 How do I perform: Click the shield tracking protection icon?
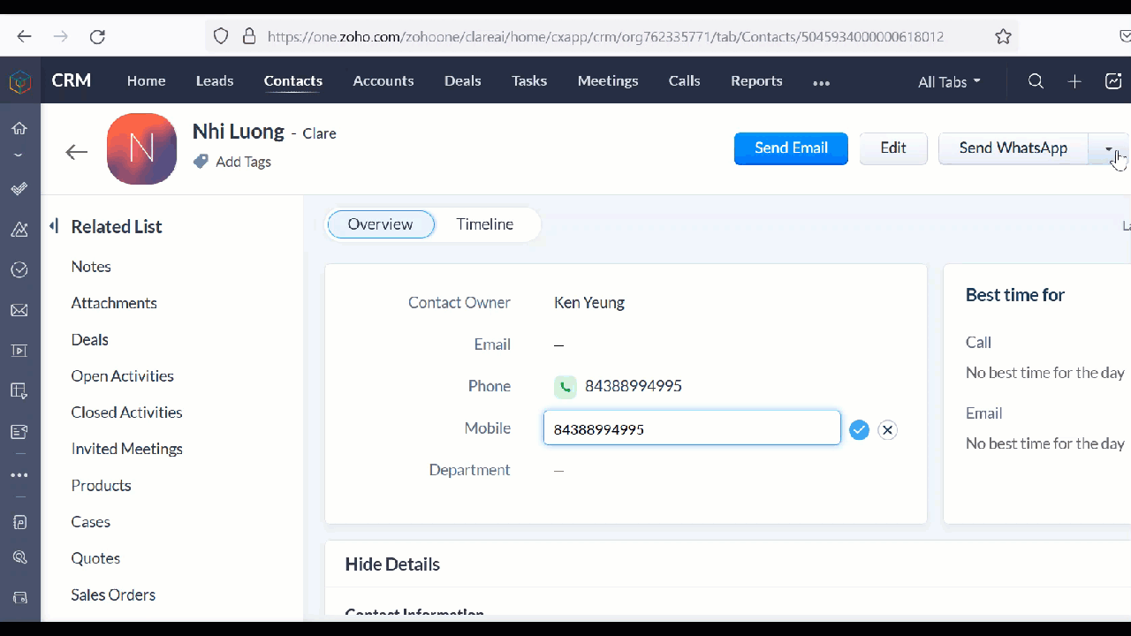(221, 36)
